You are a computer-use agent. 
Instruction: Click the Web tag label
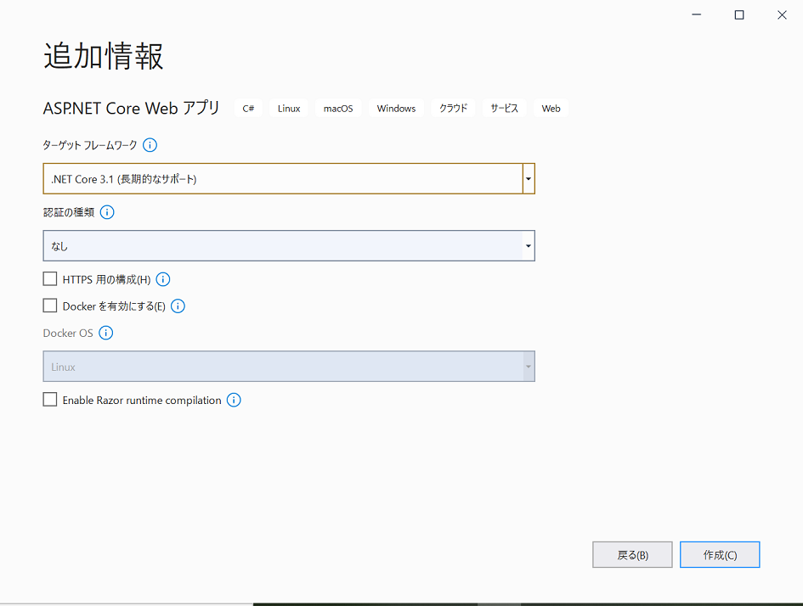(551, 109)
